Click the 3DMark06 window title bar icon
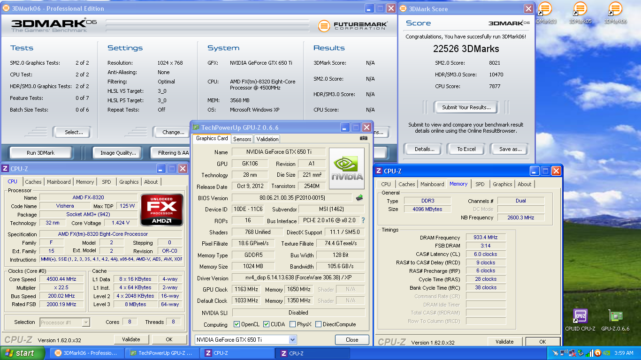The height and width of the screenshot is (360, 641). point(6,8)
